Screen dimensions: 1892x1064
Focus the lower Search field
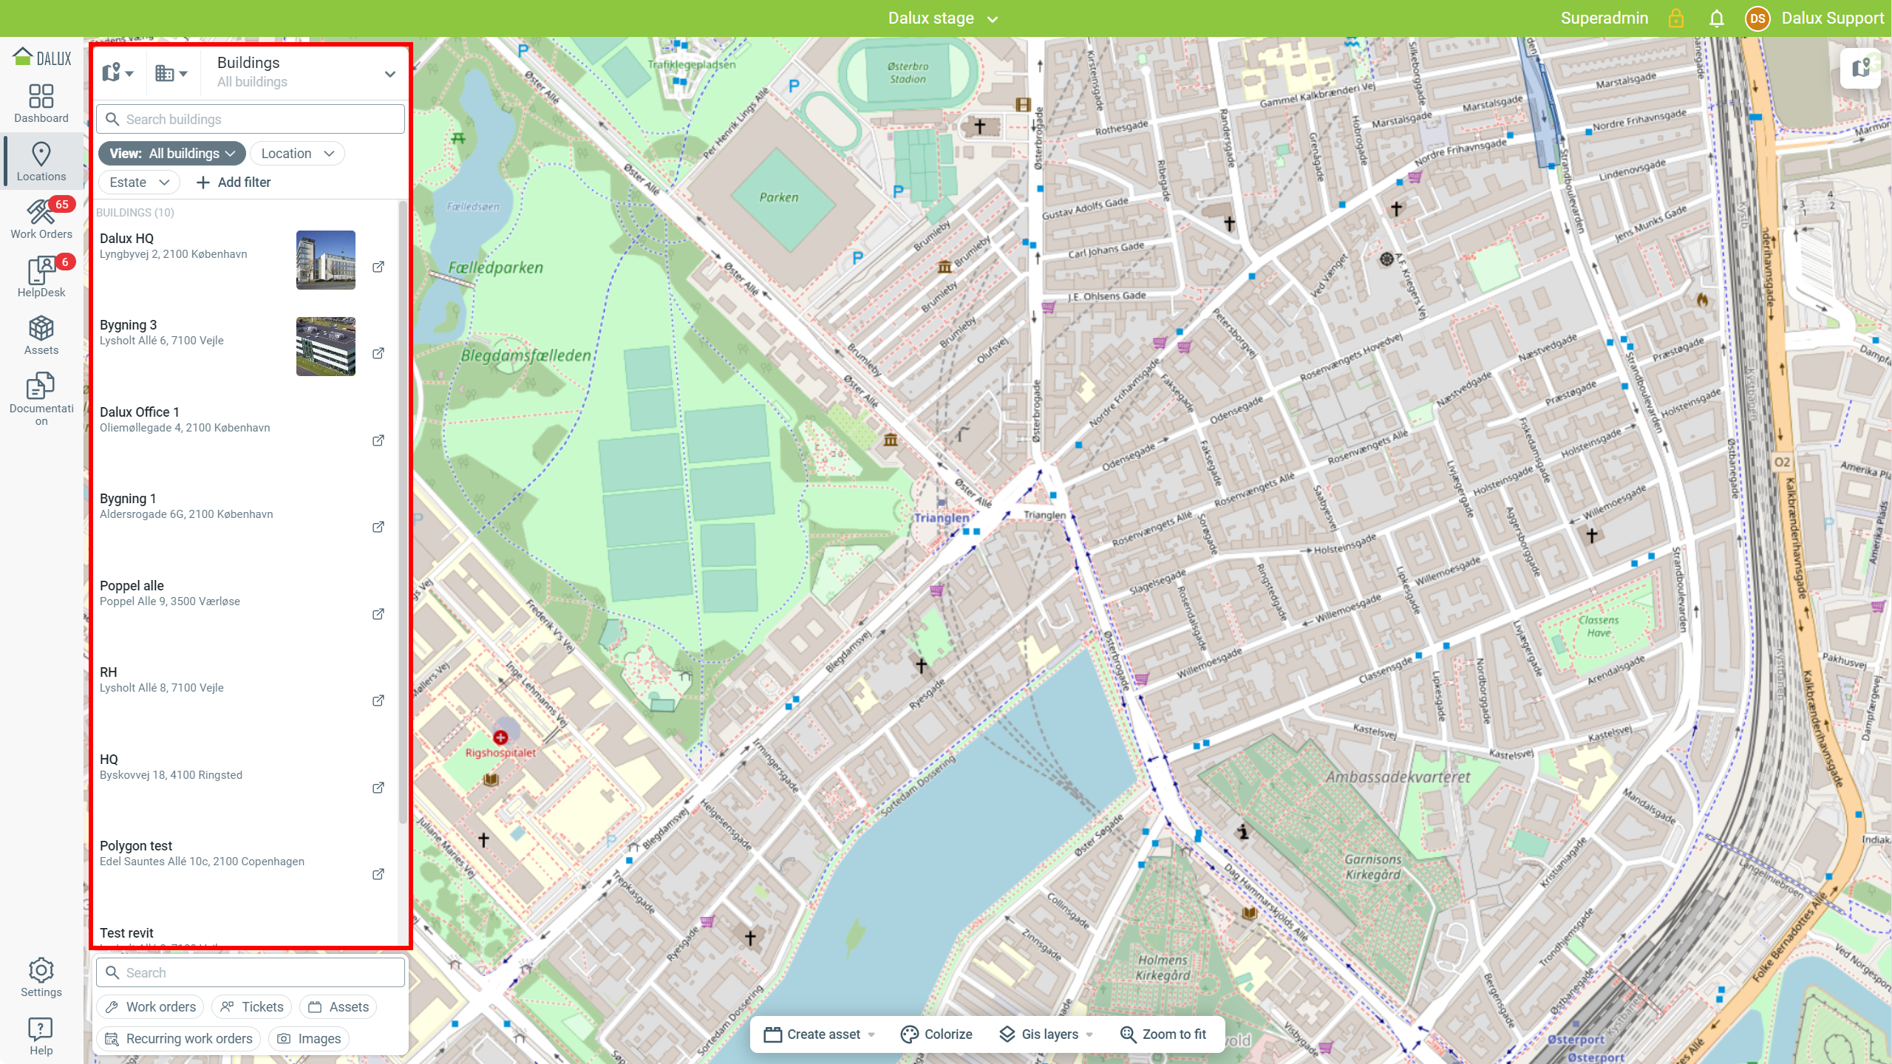(251, 972)
